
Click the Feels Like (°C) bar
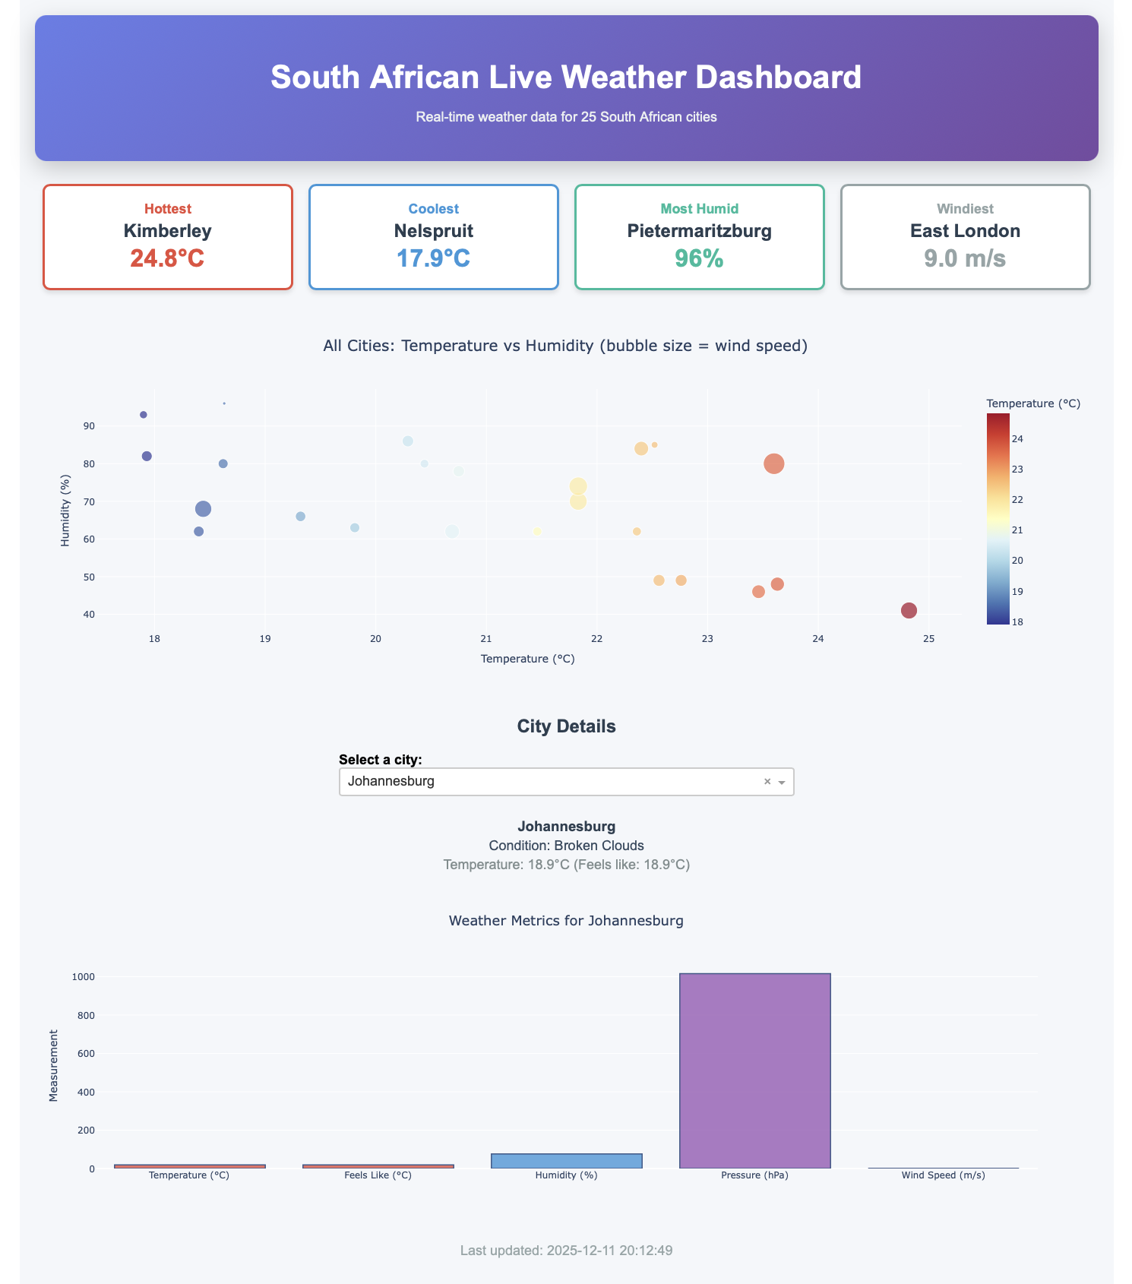coord(378,1166)
